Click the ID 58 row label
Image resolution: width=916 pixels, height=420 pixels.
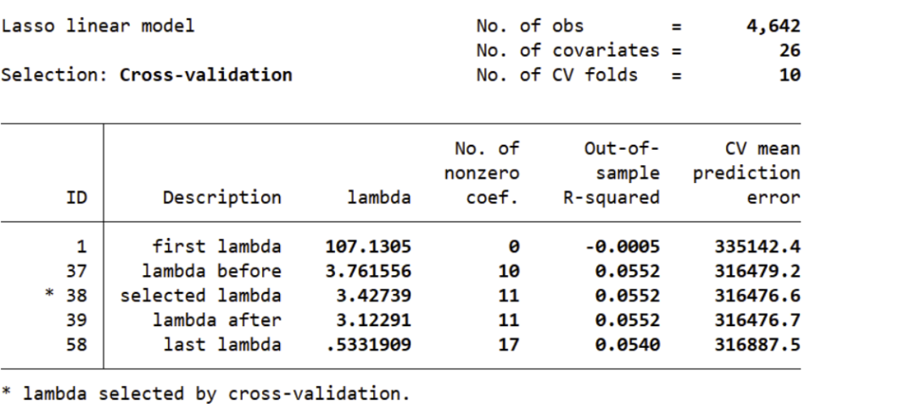coord(76,345)
